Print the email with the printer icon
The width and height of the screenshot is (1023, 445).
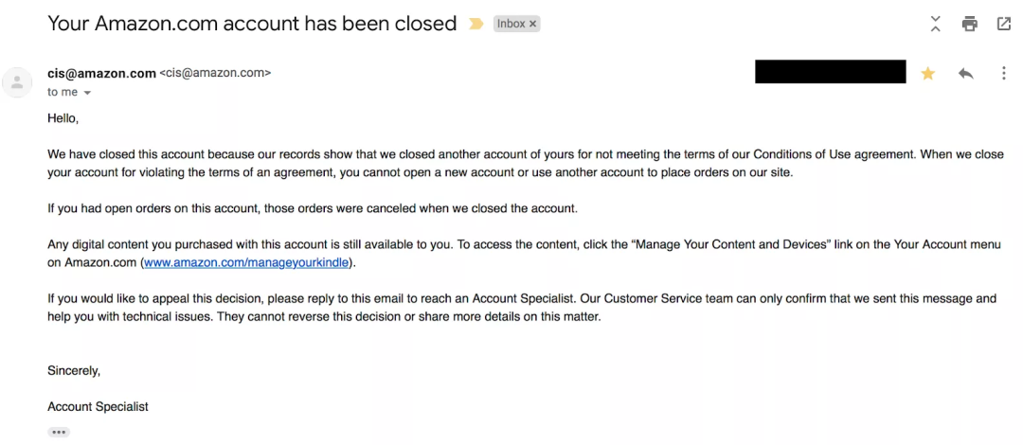pos(969,24)
